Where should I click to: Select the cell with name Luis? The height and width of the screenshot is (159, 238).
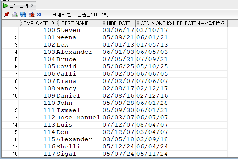(x=79, y=125)
